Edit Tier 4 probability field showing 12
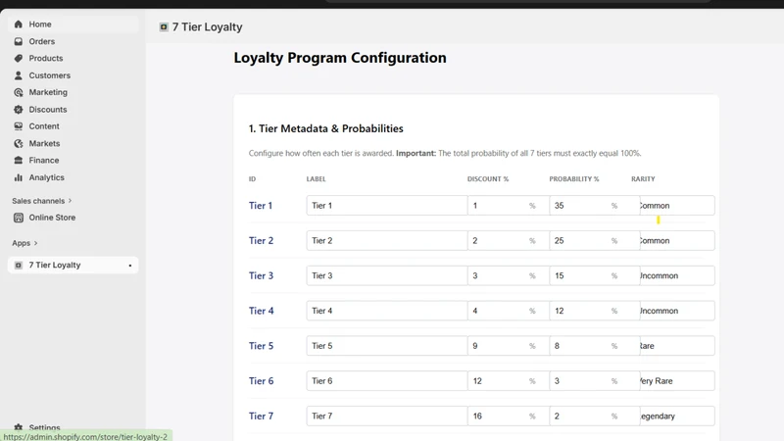The height and width of the screenshot is (441, 784). coord(595,311)
